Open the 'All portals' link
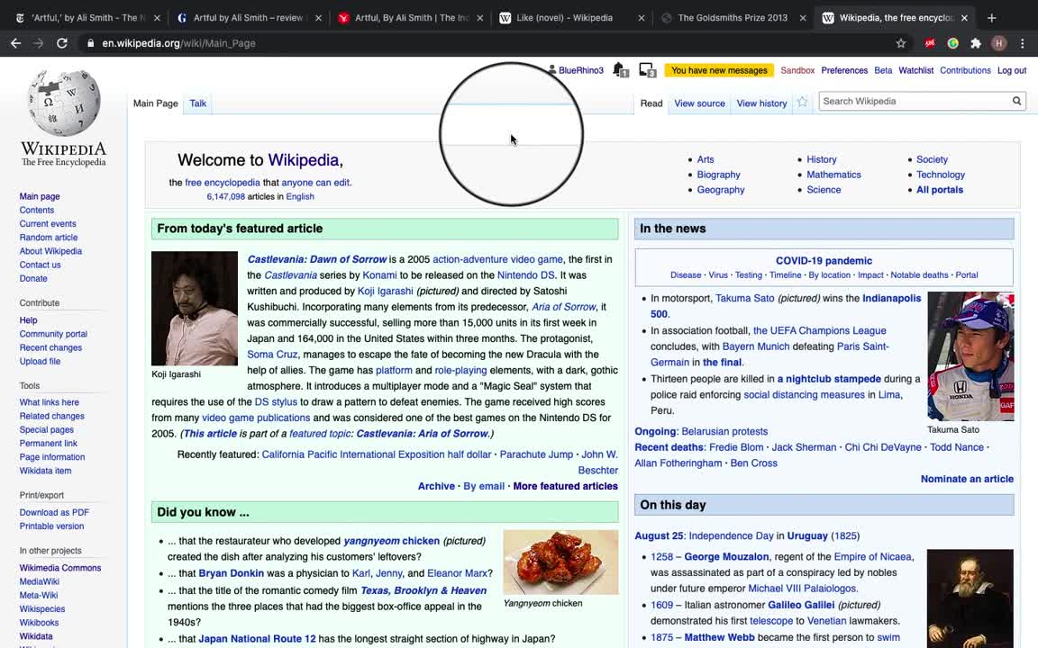1038x648 pixels. coord(940,190)
